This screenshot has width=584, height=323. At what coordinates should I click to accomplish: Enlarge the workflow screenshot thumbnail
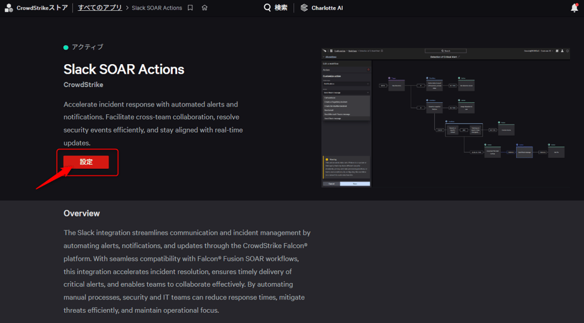click(x=446, y=117)
